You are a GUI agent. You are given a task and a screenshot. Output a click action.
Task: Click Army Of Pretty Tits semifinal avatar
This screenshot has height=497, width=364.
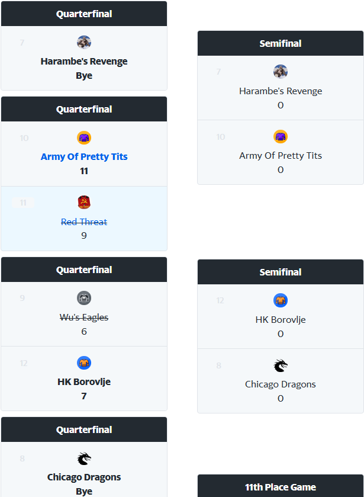281,137
